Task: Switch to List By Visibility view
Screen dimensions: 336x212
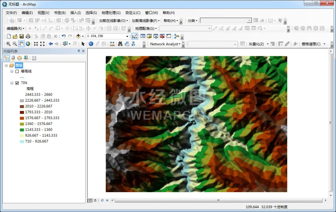Action: point(20,58)
